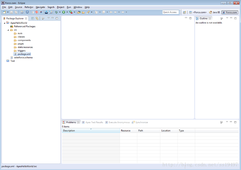Click the Save toolbar icon
The height and width of the screenshot is (170, 241).
(11, 12)
